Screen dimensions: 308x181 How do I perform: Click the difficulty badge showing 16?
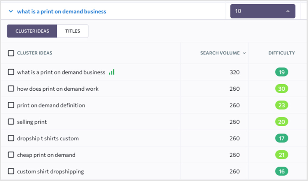pos(282,171)
